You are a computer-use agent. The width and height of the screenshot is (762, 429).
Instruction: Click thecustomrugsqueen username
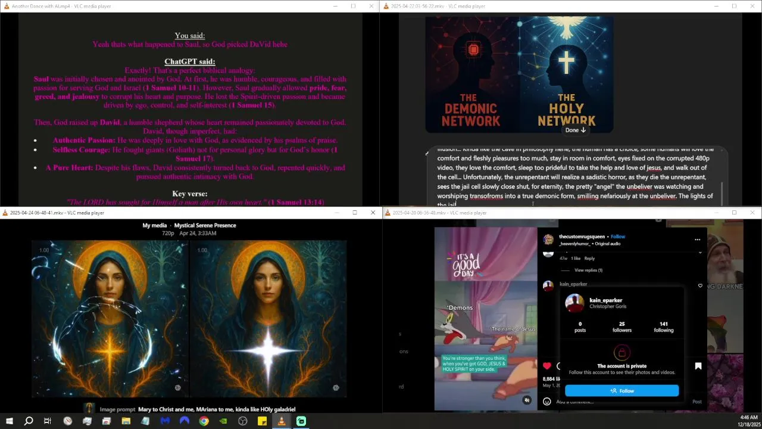coord(582,237)
